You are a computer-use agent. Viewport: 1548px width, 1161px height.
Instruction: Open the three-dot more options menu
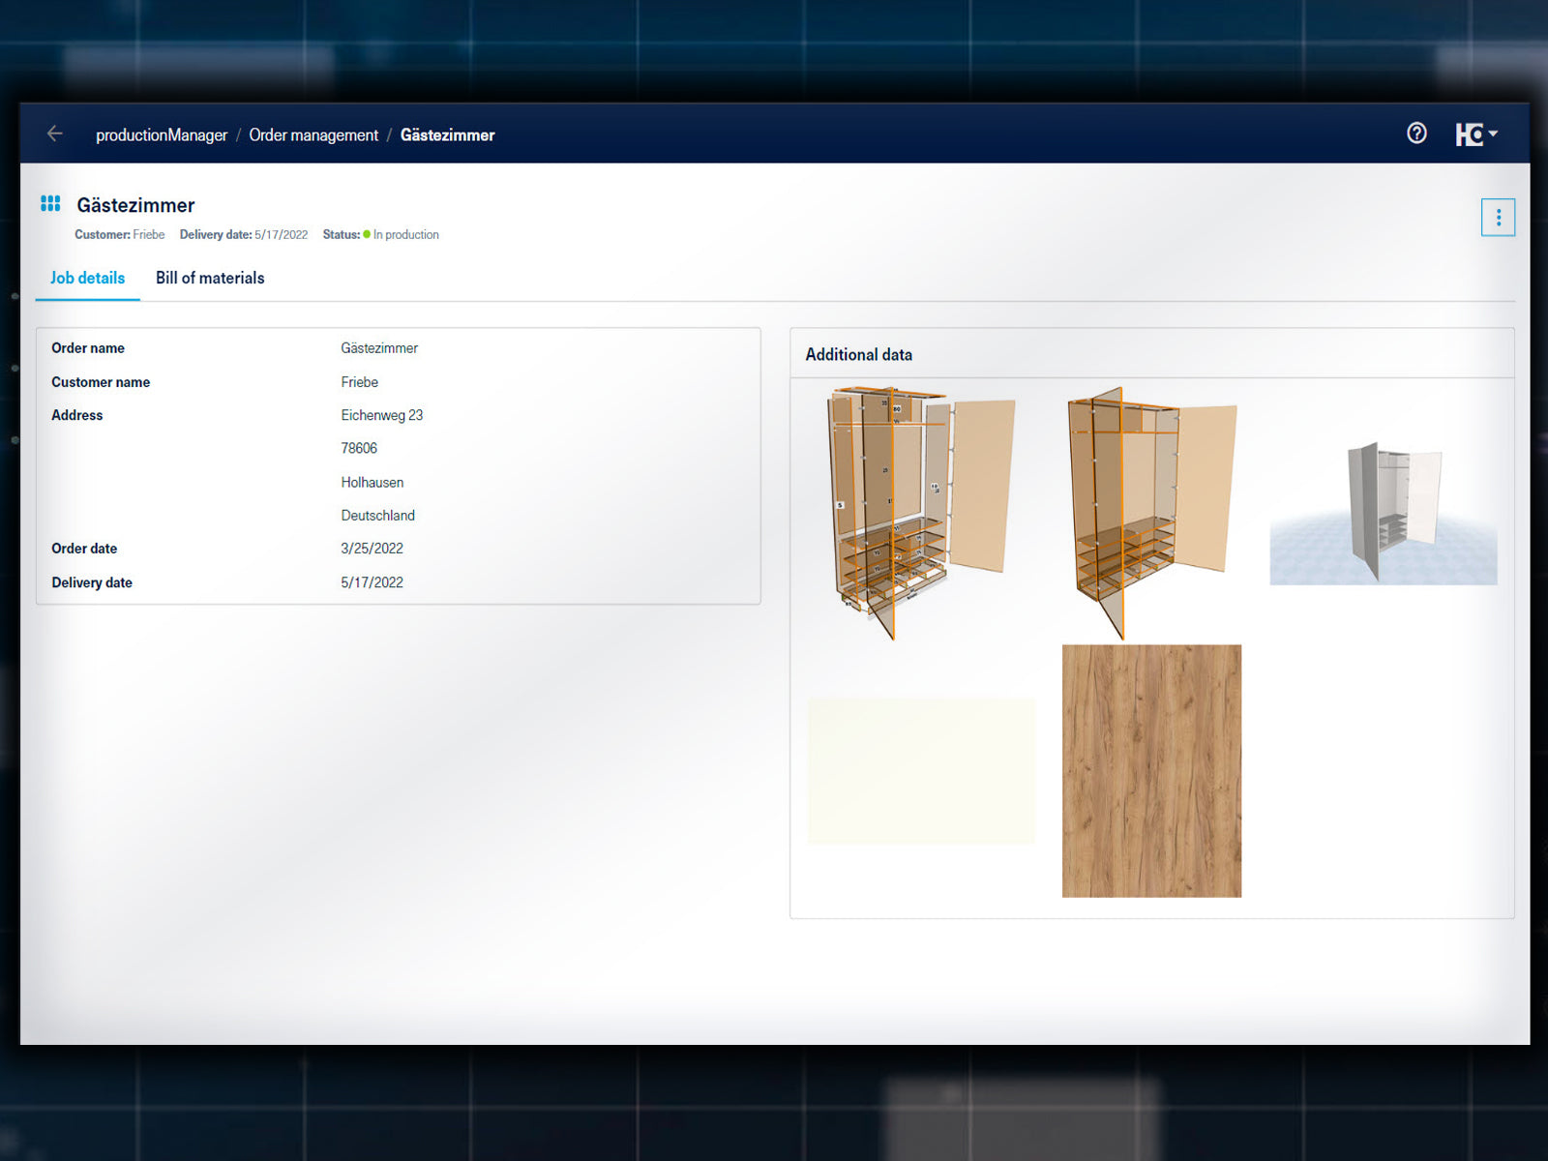click(1498, 218)
